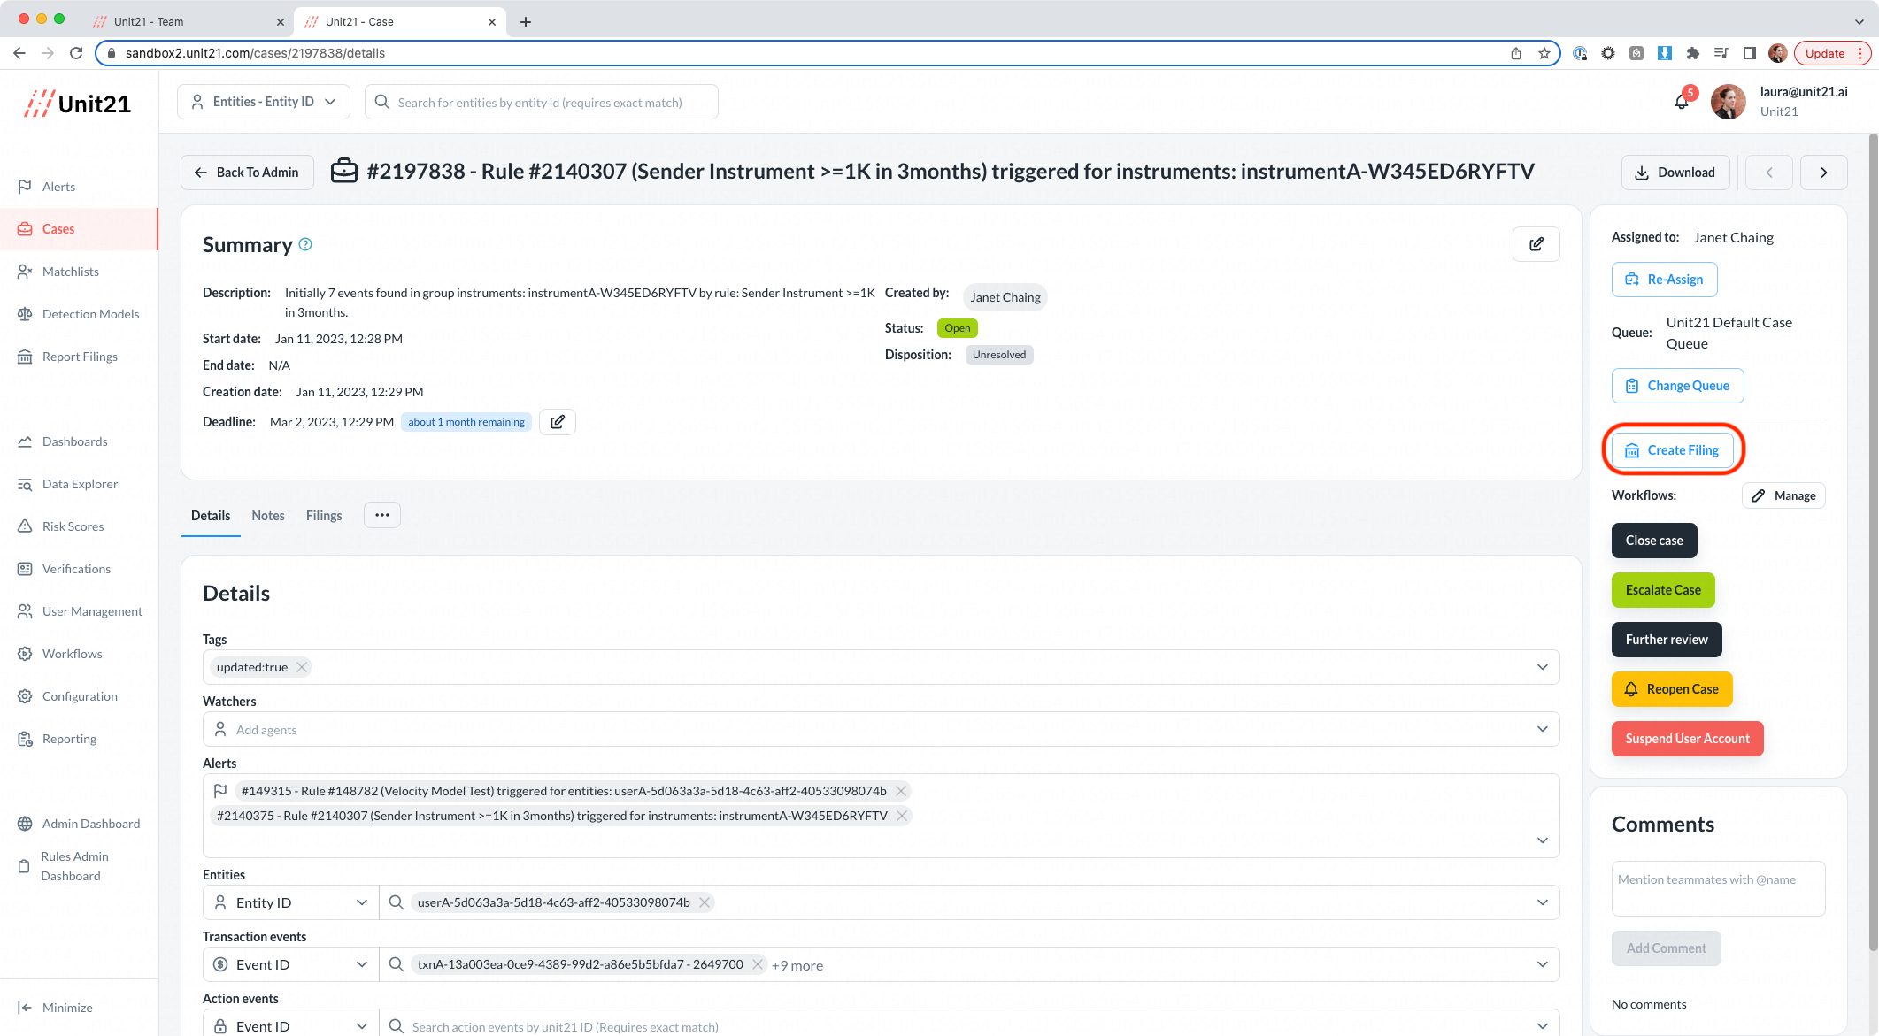
Task: Switch to the Notes tab
Action: tap(267, 516)
